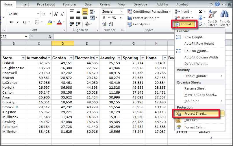The height and width of the screenshot is (146, 233).
Task: Open Excel Help icon
Action: coord(217,4)
